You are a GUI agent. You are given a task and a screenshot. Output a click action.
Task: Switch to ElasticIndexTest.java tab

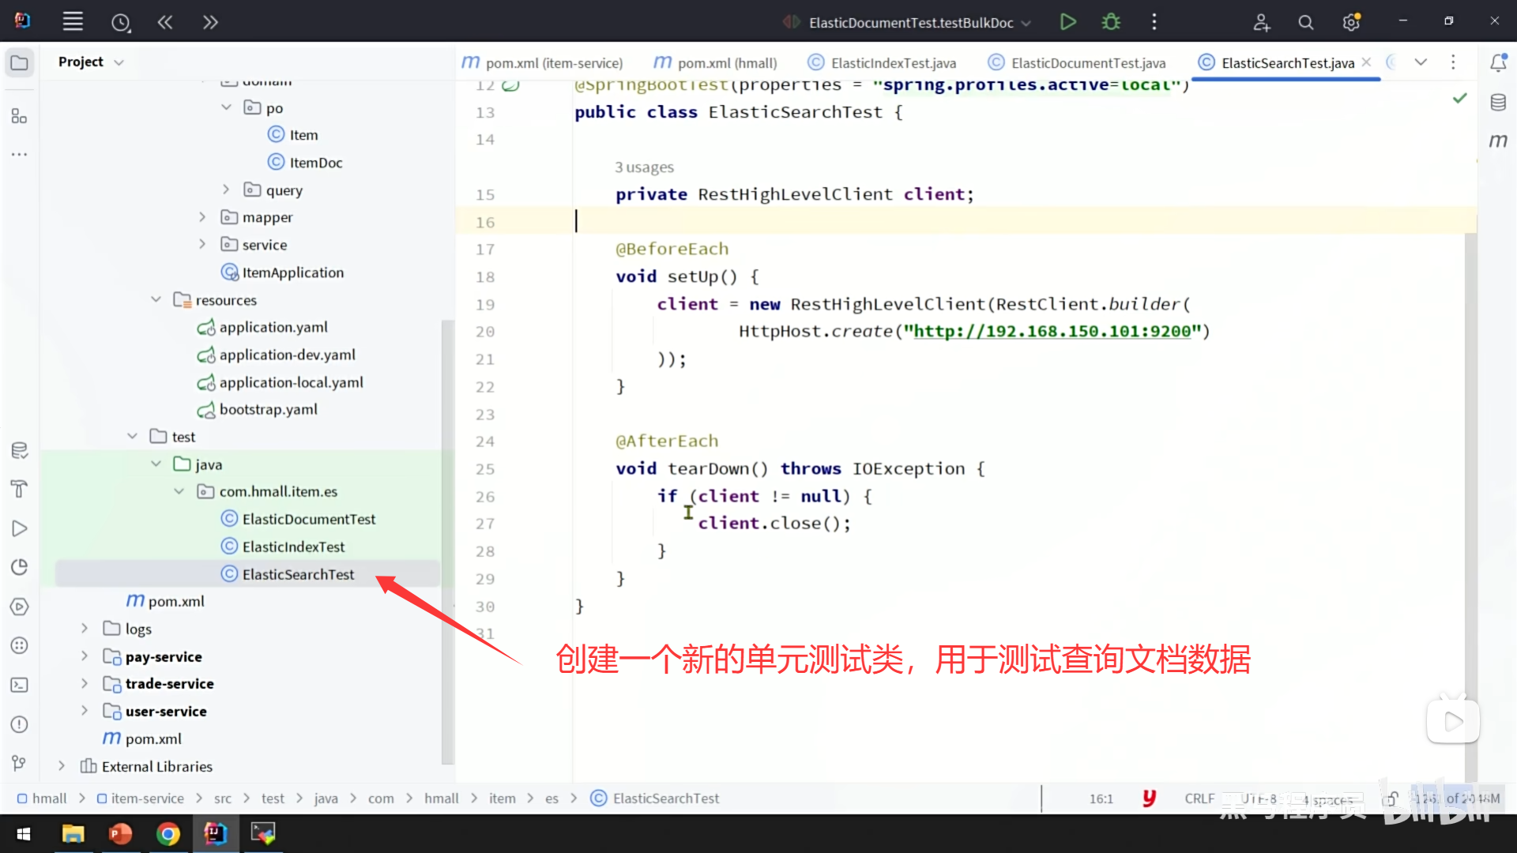[x=893, y=63]
